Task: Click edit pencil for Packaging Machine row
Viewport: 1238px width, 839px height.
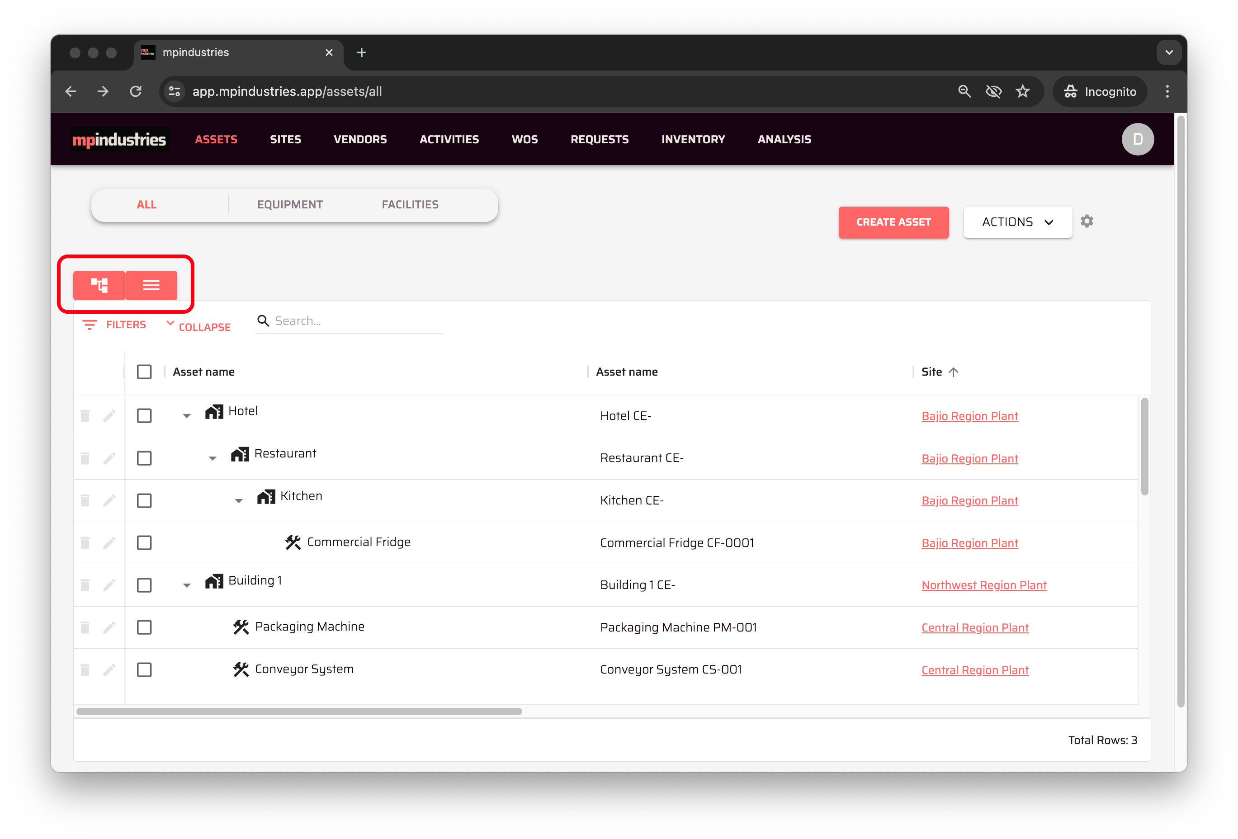Action: coord(109,627)
